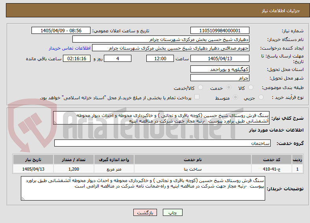Click the resize handle of description textarea
The height and width of the screenshot is (223, 310).
click(55, 123)
